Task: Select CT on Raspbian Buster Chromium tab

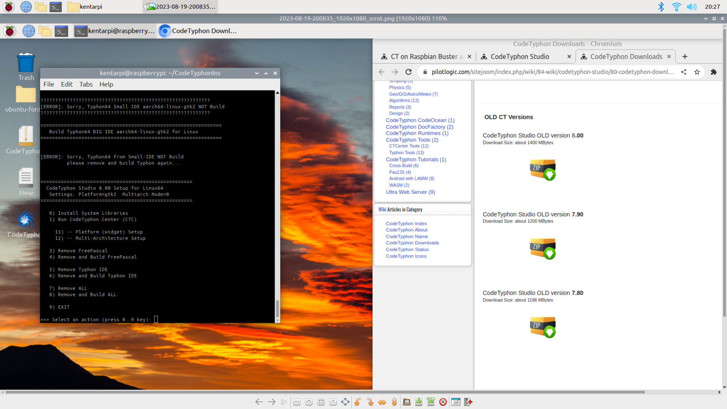Action: pyautogui.click(x=426, y=56)
